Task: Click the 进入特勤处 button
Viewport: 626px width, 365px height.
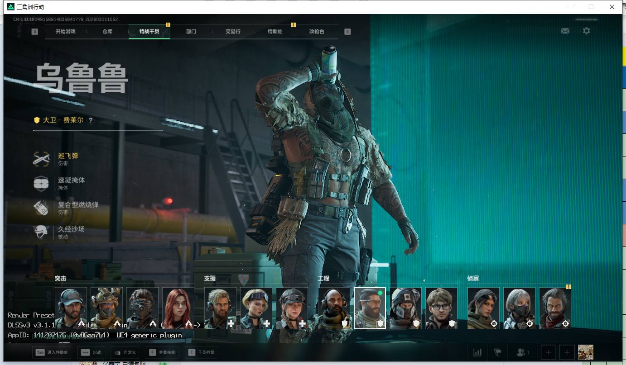Action: click(51, 352)
